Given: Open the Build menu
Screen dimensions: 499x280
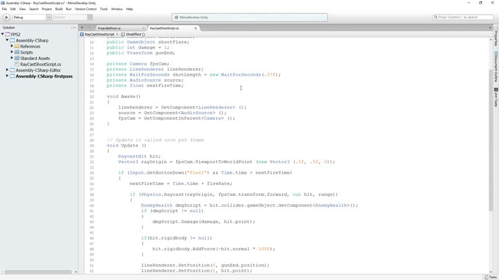Looking at the screenshot, I should tap(59, 9).
